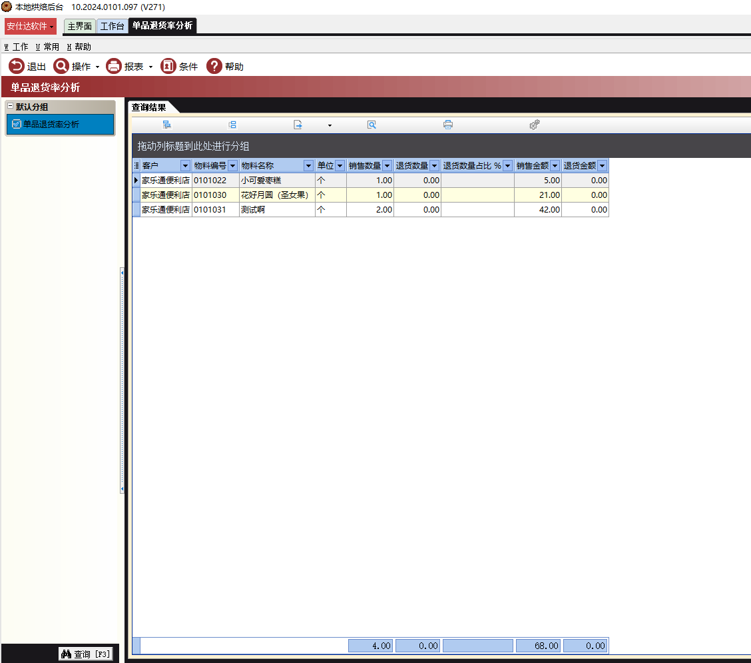Click the collapse groups grid icon
The image size is (751, 663).
coord(232,125)
